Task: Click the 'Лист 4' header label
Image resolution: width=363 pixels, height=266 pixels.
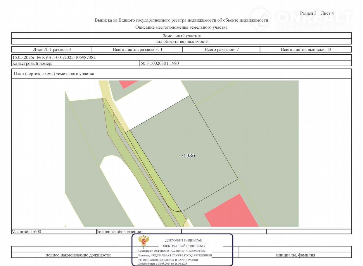Action: click(x=327, y=13)
